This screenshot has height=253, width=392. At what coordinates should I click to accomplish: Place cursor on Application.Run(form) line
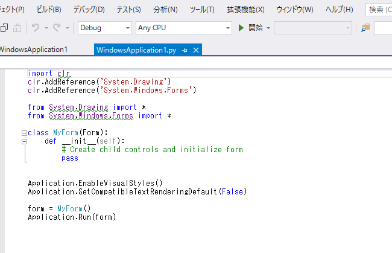click(x=71, y=217)
